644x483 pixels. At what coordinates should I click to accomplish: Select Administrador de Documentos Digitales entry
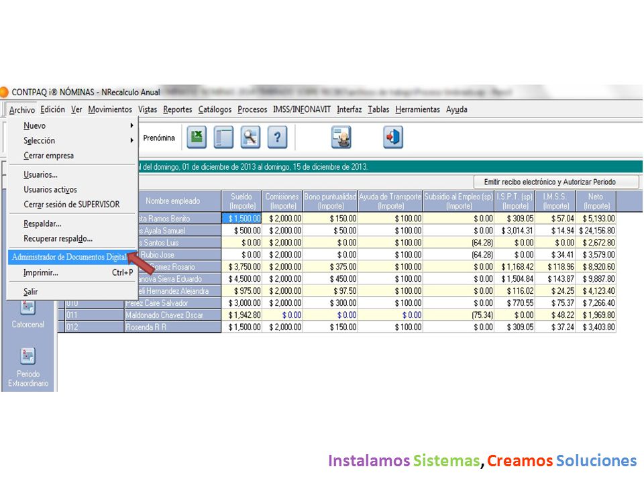[72, 257]
